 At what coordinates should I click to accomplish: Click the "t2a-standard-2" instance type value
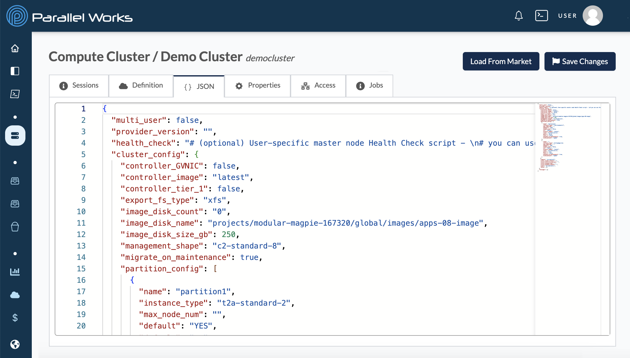pos(254,303)
